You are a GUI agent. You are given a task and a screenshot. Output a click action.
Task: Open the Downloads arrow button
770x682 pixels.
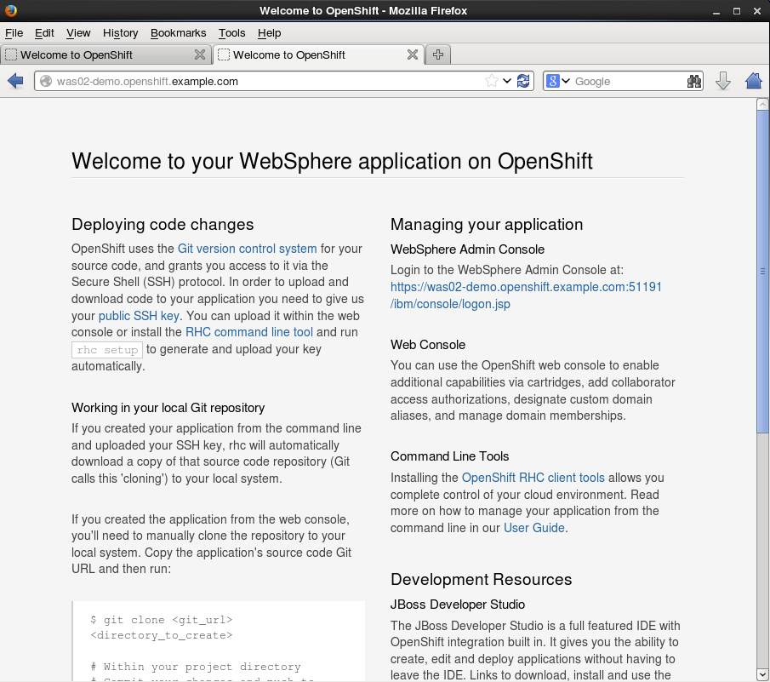click(723, 81)
